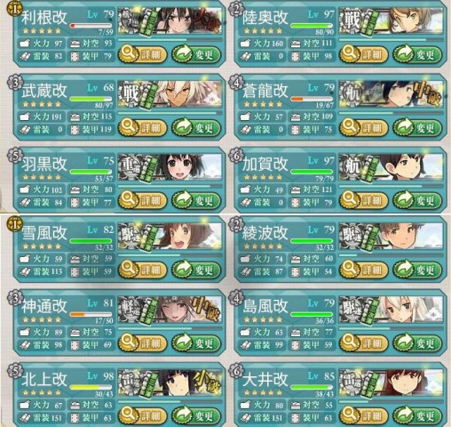Viewport: 451px width, 427px height.
Task: Click the 装甲 armor icon of 陸奥改
Action: (x=296, y=56)
